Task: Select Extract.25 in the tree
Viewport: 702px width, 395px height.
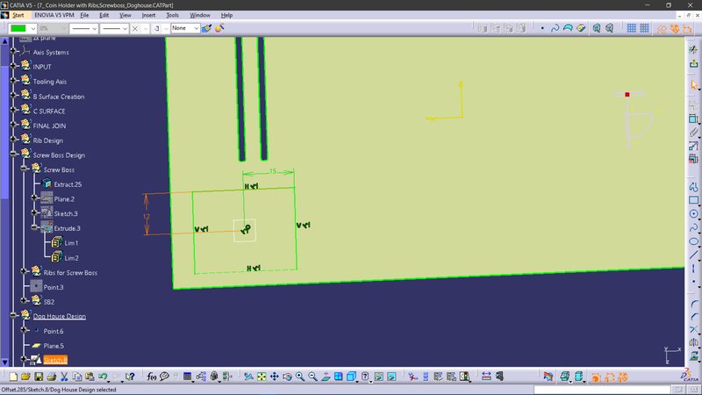Action: [x=68, y=184]
